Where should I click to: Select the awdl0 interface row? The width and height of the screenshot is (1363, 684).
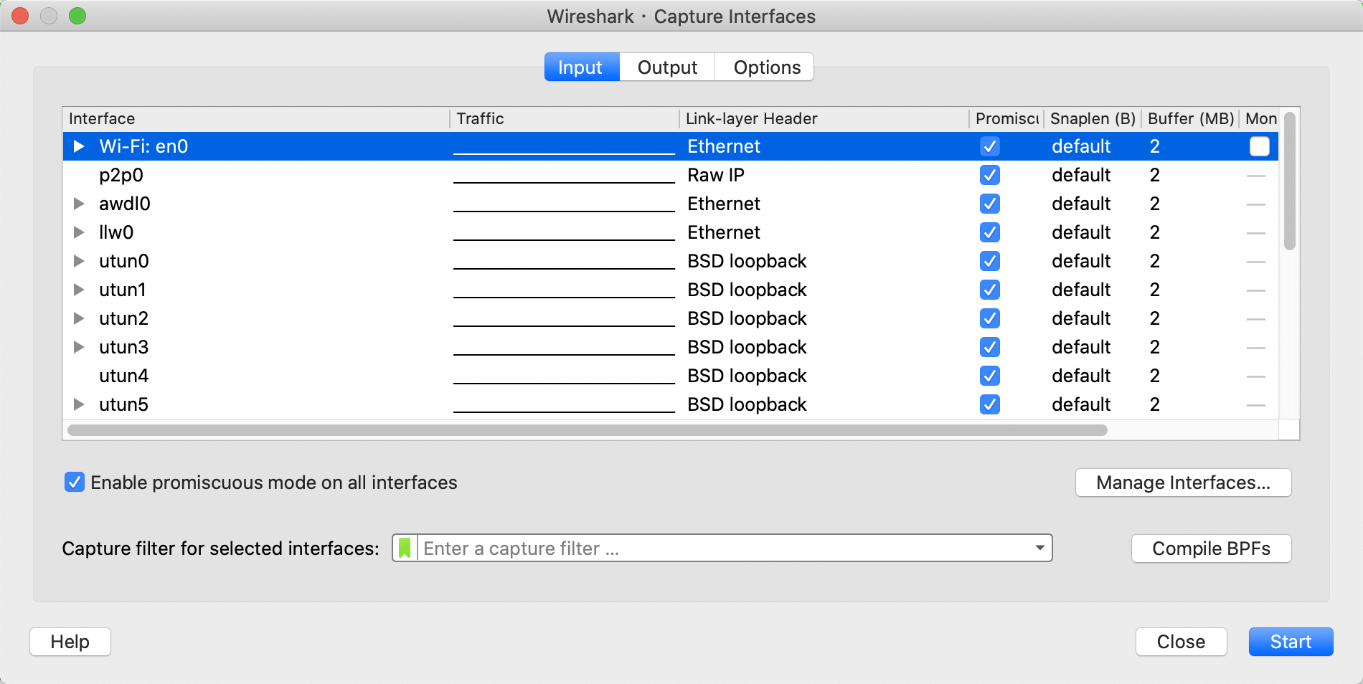pyautogui.click(x=671, y=204)
